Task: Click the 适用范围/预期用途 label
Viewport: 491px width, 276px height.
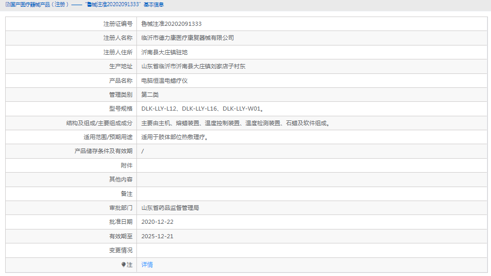Action: (108, 137)
